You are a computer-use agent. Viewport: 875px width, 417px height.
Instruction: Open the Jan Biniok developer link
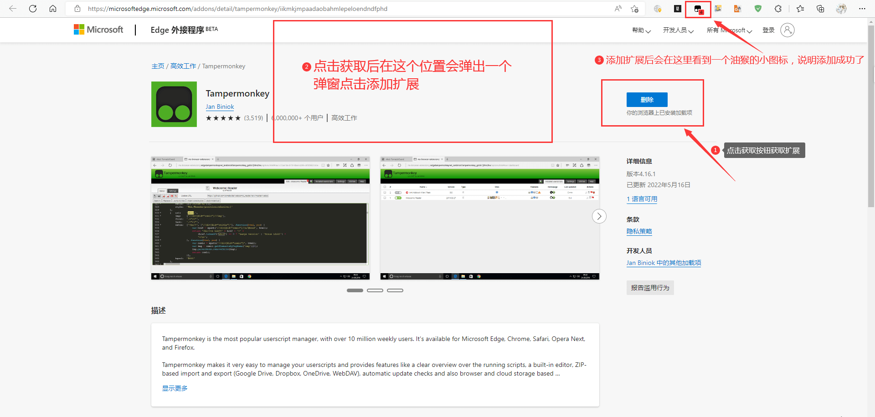(x=220, y=107)
